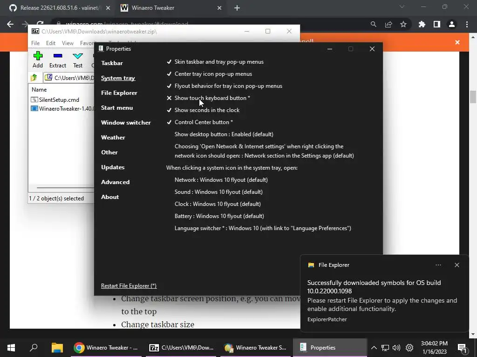
Task: Click the Chrome back arrow
Action: [x=10, y=24]
